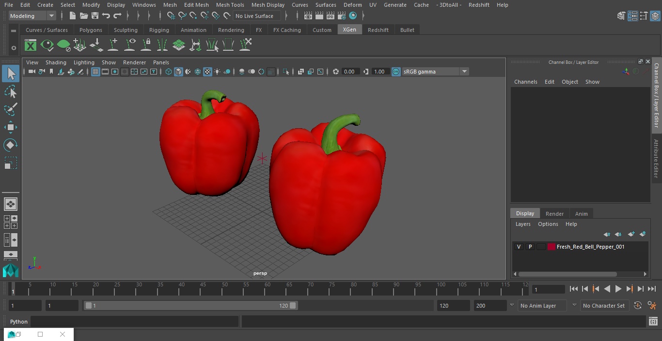Viewport: 662px width, 341px height.
Task: Toggle the sRGB gamma view transform button
Action: coord(396,72)
